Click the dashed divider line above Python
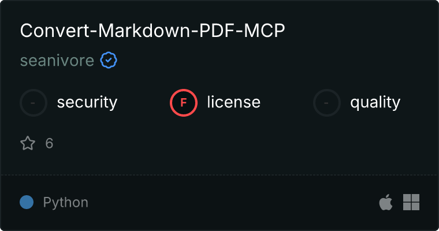This screenshot has height=231, width=439. (x=219, y=175)
